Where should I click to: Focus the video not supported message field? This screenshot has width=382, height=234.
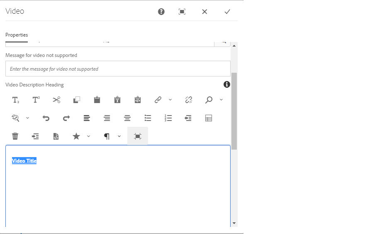tap(118, 69)
